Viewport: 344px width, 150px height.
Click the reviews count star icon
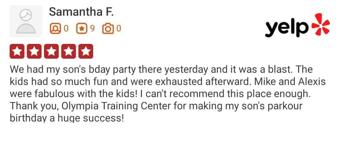[x=82, y=29]
